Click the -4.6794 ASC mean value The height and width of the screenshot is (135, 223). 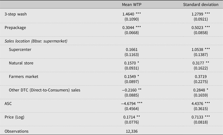[128, 103]
